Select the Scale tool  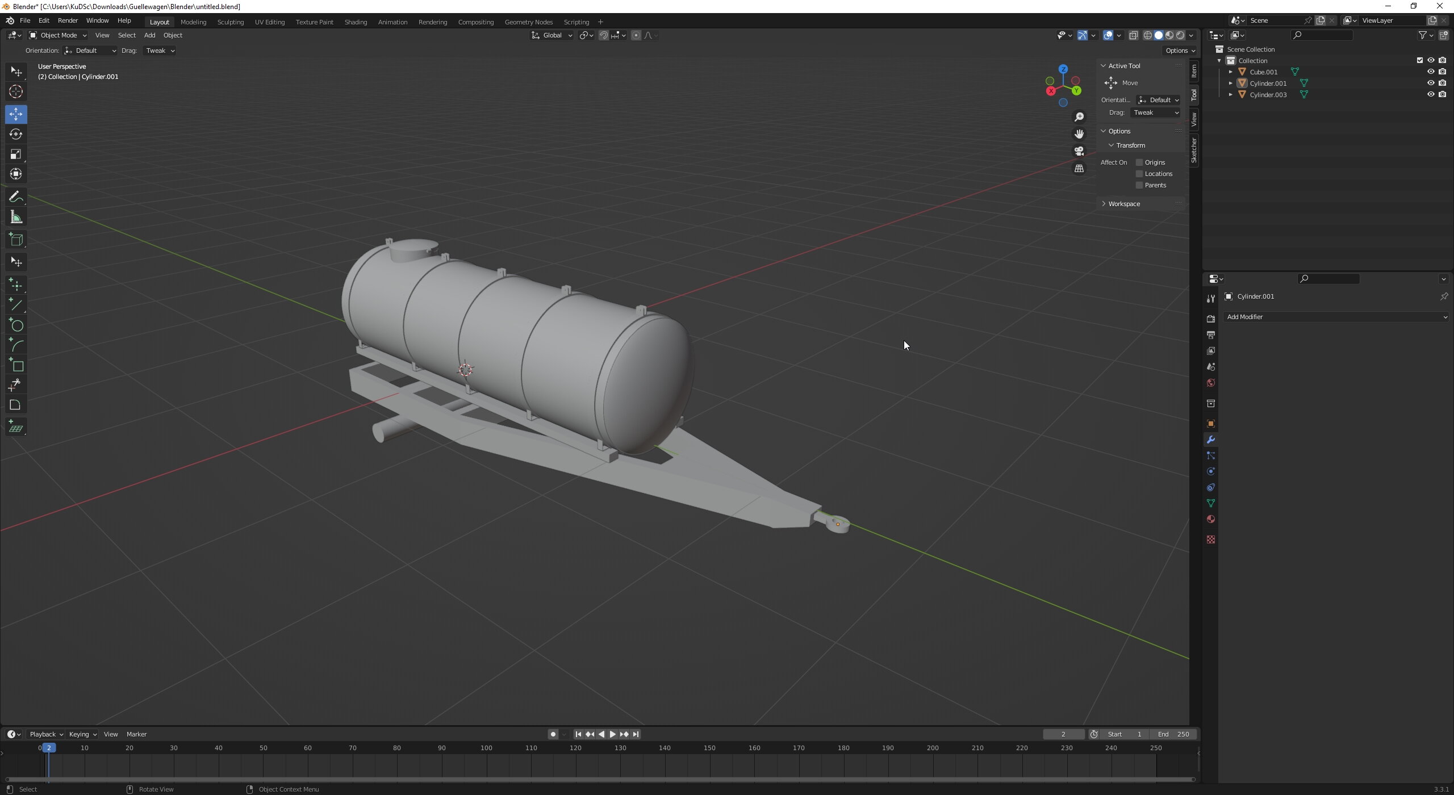[x=16, y=154]
